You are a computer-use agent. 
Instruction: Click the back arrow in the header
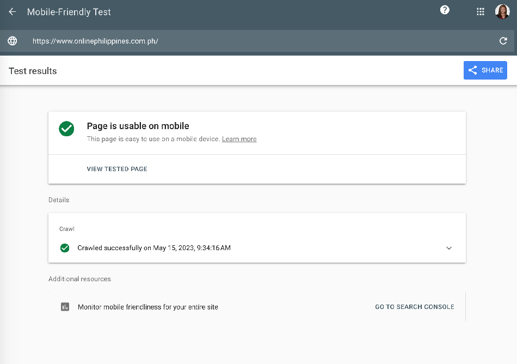(x=12, y=11)
